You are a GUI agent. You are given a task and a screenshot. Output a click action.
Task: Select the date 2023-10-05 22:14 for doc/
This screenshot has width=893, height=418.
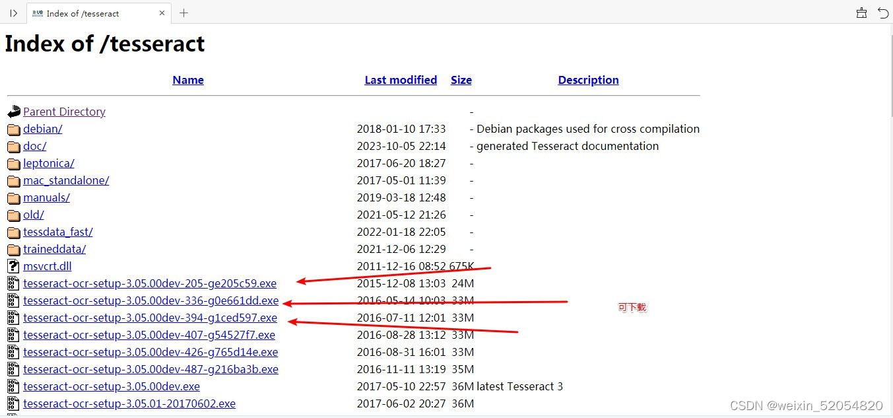tap(401, 146)
